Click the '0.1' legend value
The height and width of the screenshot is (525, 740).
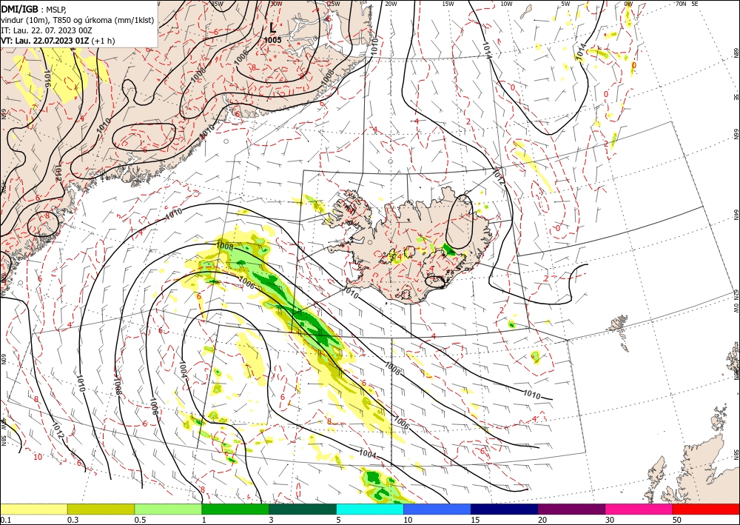[x=5, y=520]
